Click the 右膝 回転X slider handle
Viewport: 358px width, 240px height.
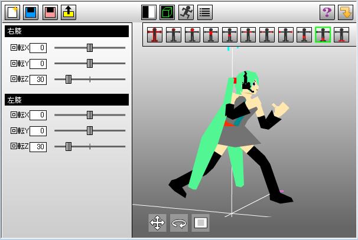coord(90,48)
